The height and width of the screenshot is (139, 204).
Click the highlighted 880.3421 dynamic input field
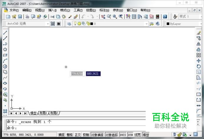point(93,74)
